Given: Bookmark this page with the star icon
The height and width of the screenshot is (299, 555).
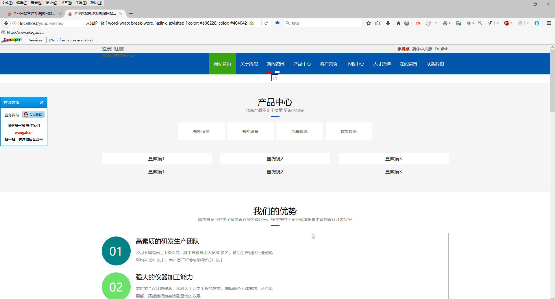Looking at the screenshot, I should [x=368, y=23].
